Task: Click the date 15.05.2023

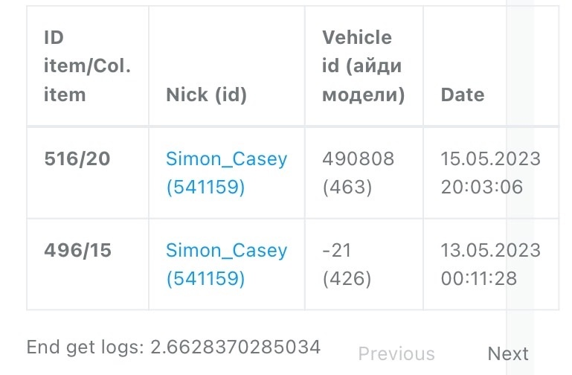Action: point(490,159)
